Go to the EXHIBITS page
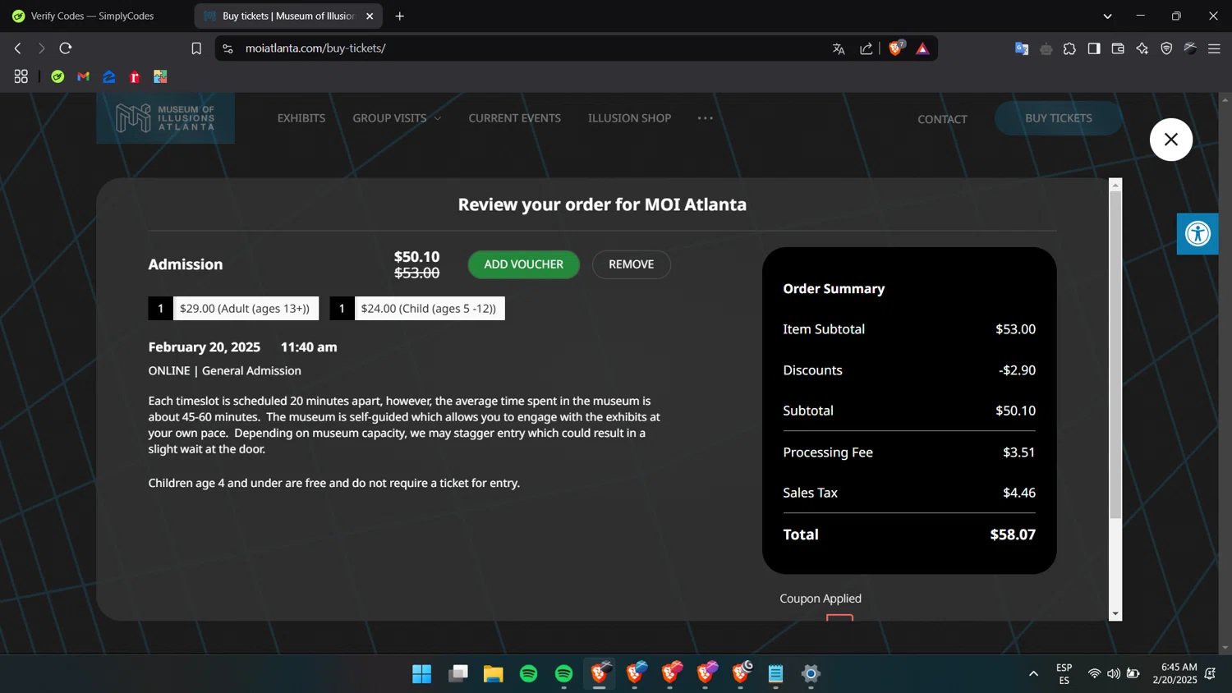 (301, 118)
